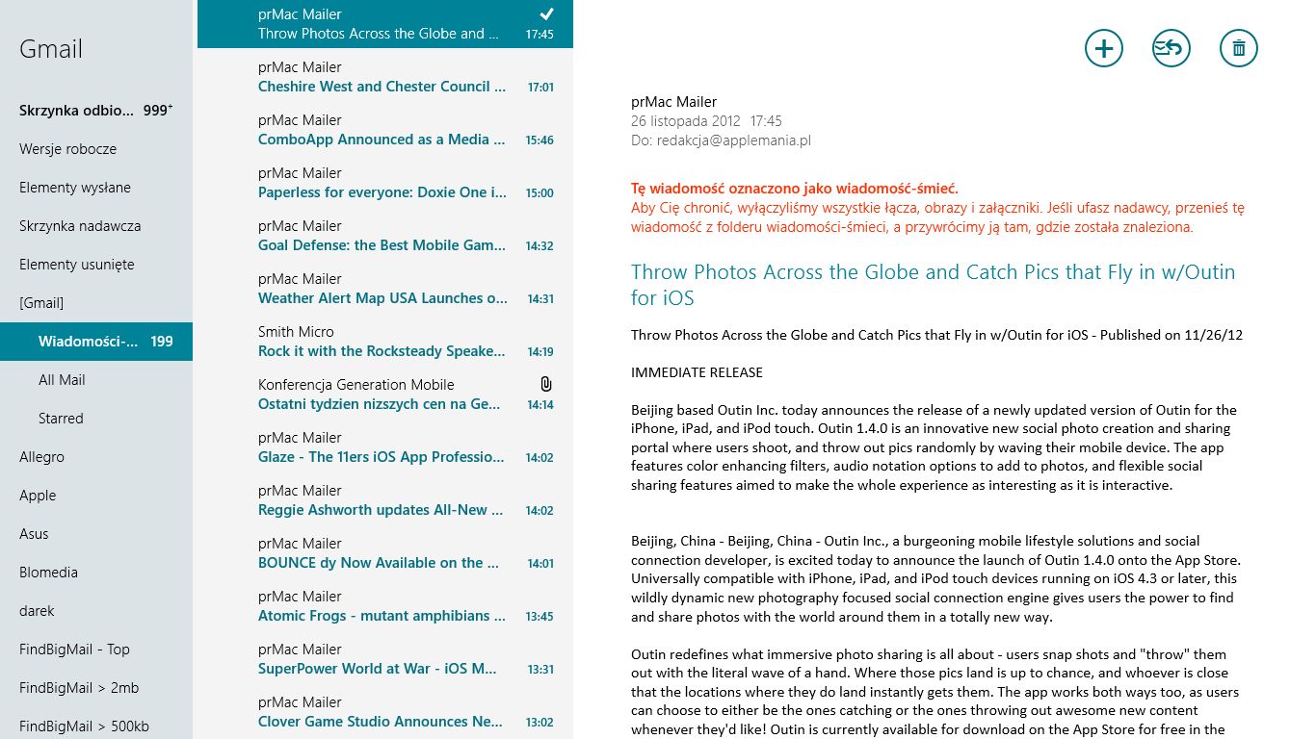Open the All Mail folder
This screenshot has height=739, width=1316.
click(x=96, y=380)
